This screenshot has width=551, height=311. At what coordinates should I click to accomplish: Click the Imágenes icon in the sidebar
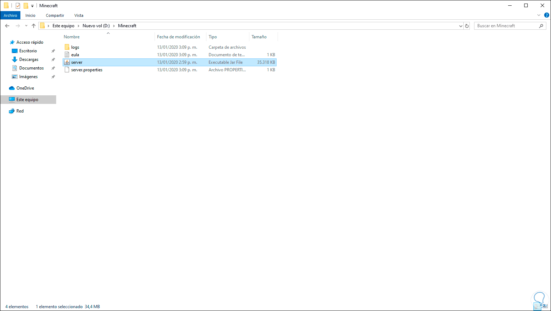pos(15,77)
